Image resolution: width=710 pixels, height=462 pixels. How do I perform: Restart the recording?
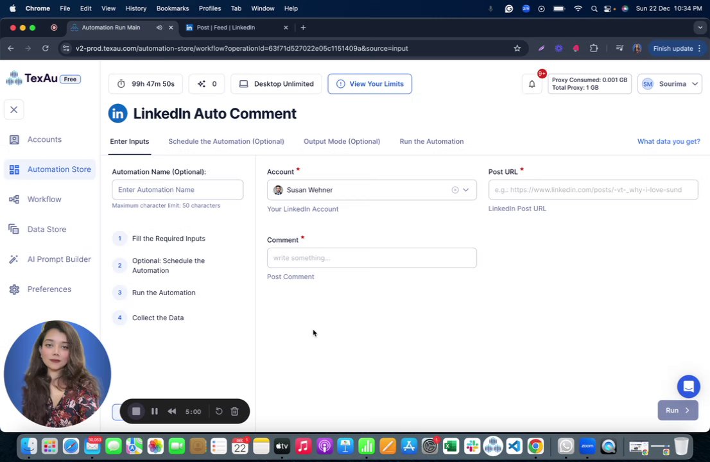pyautogui.click(x=219, y=411)
